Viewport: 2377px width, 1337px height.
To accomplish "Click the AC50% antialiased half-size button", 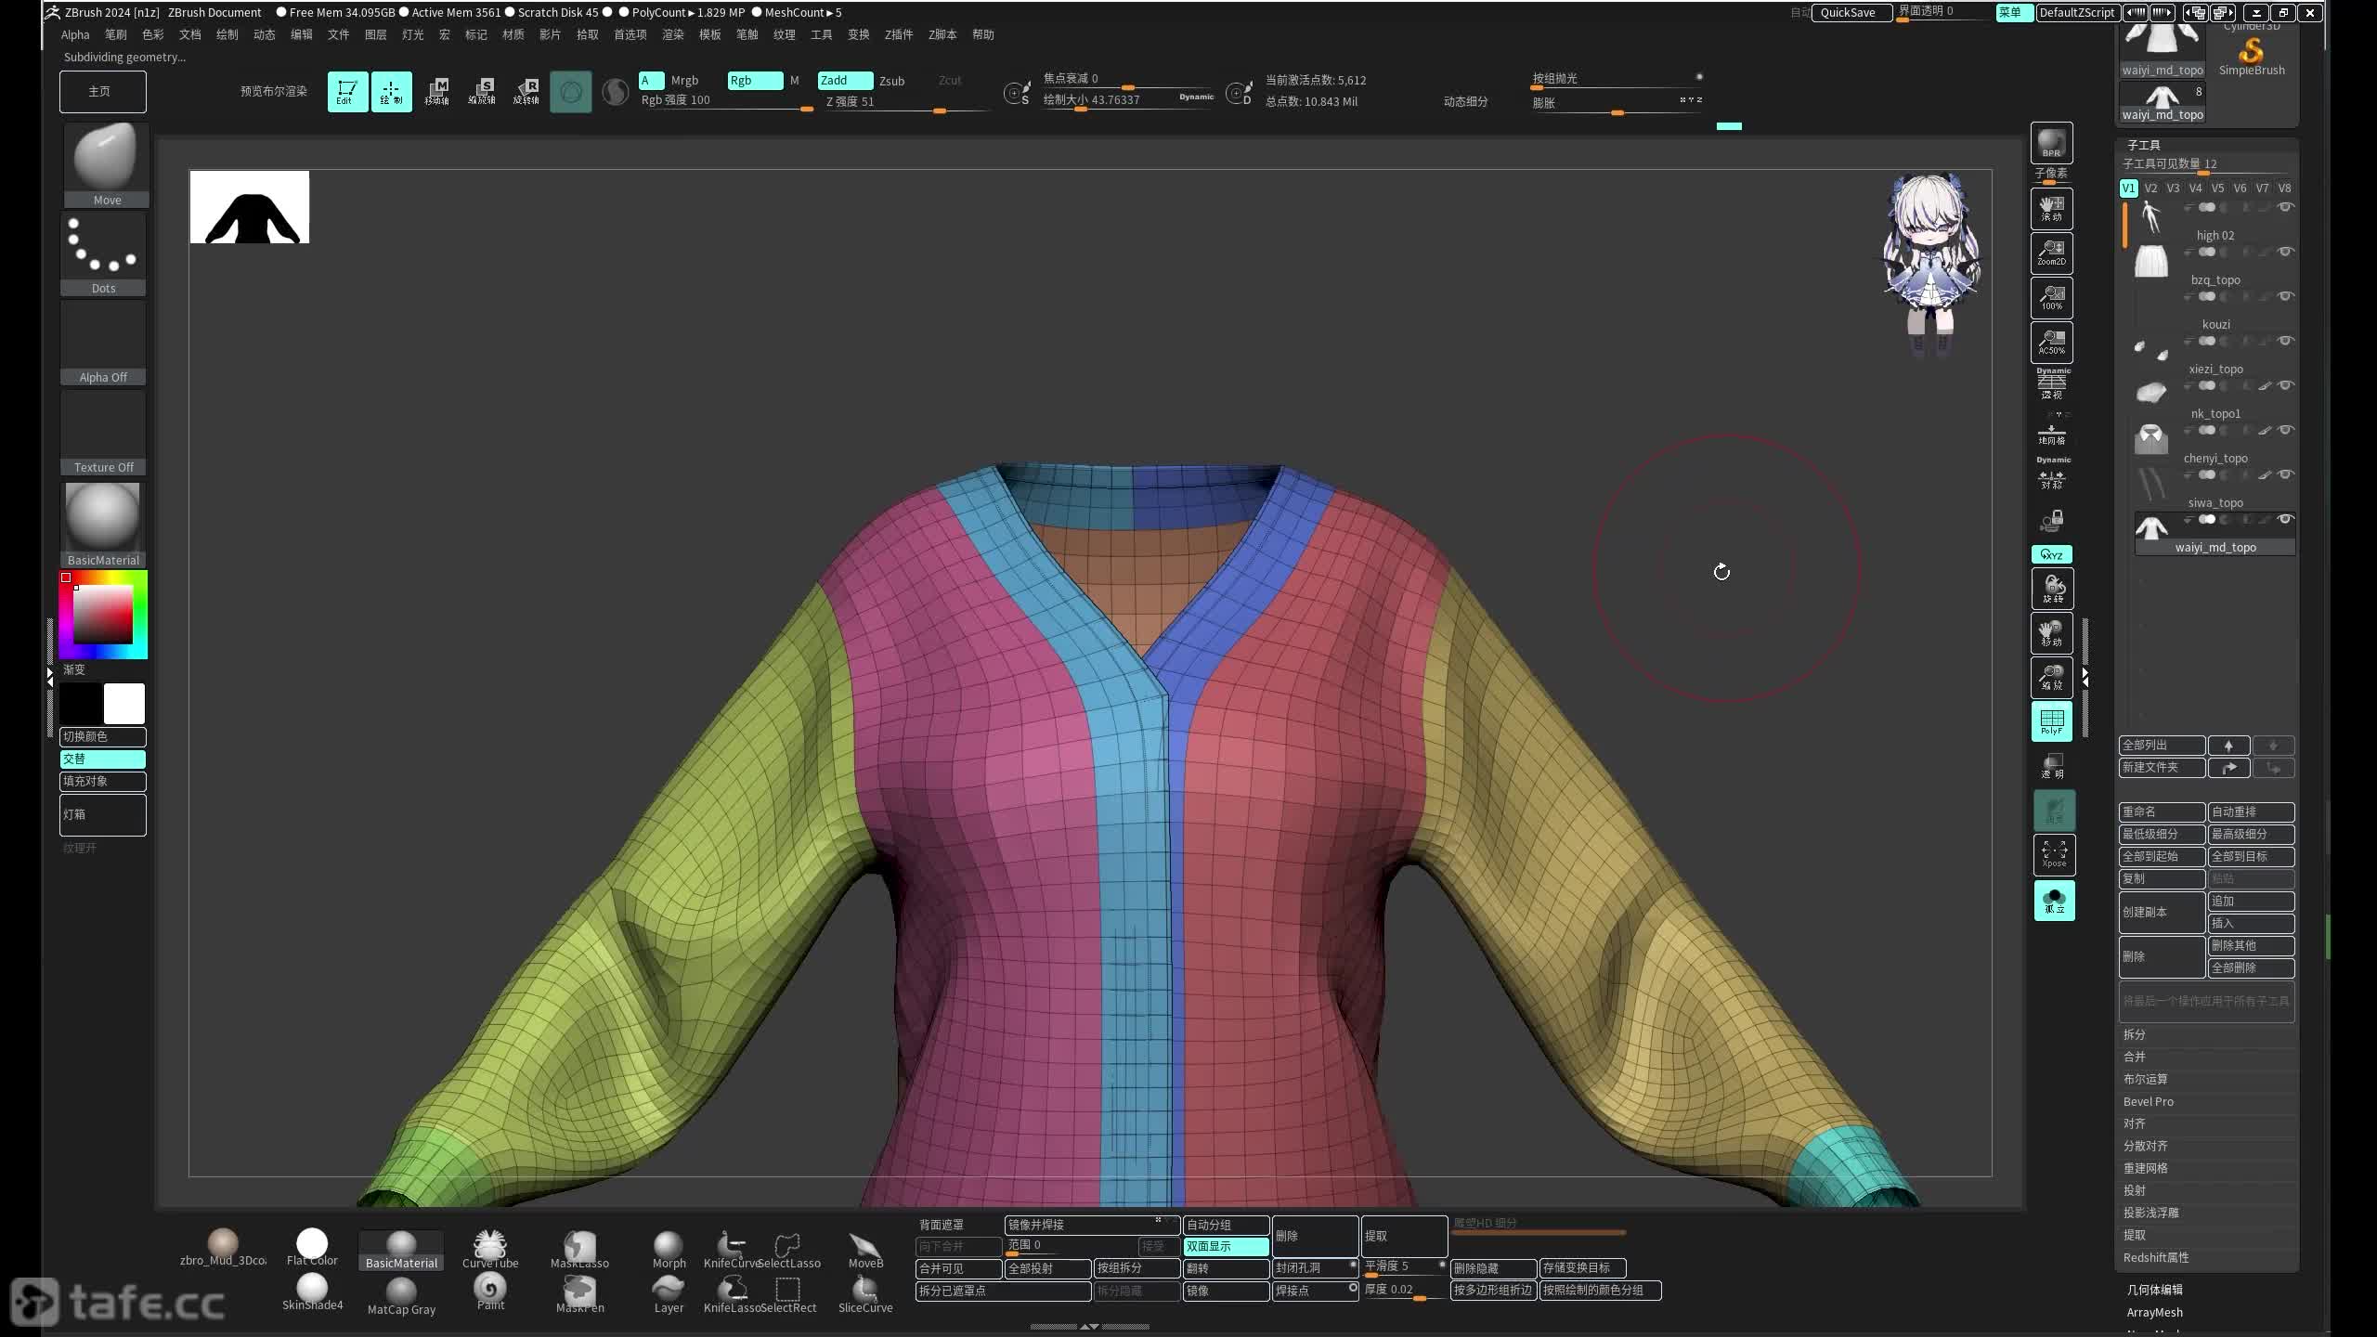I will pos(2051,343).
